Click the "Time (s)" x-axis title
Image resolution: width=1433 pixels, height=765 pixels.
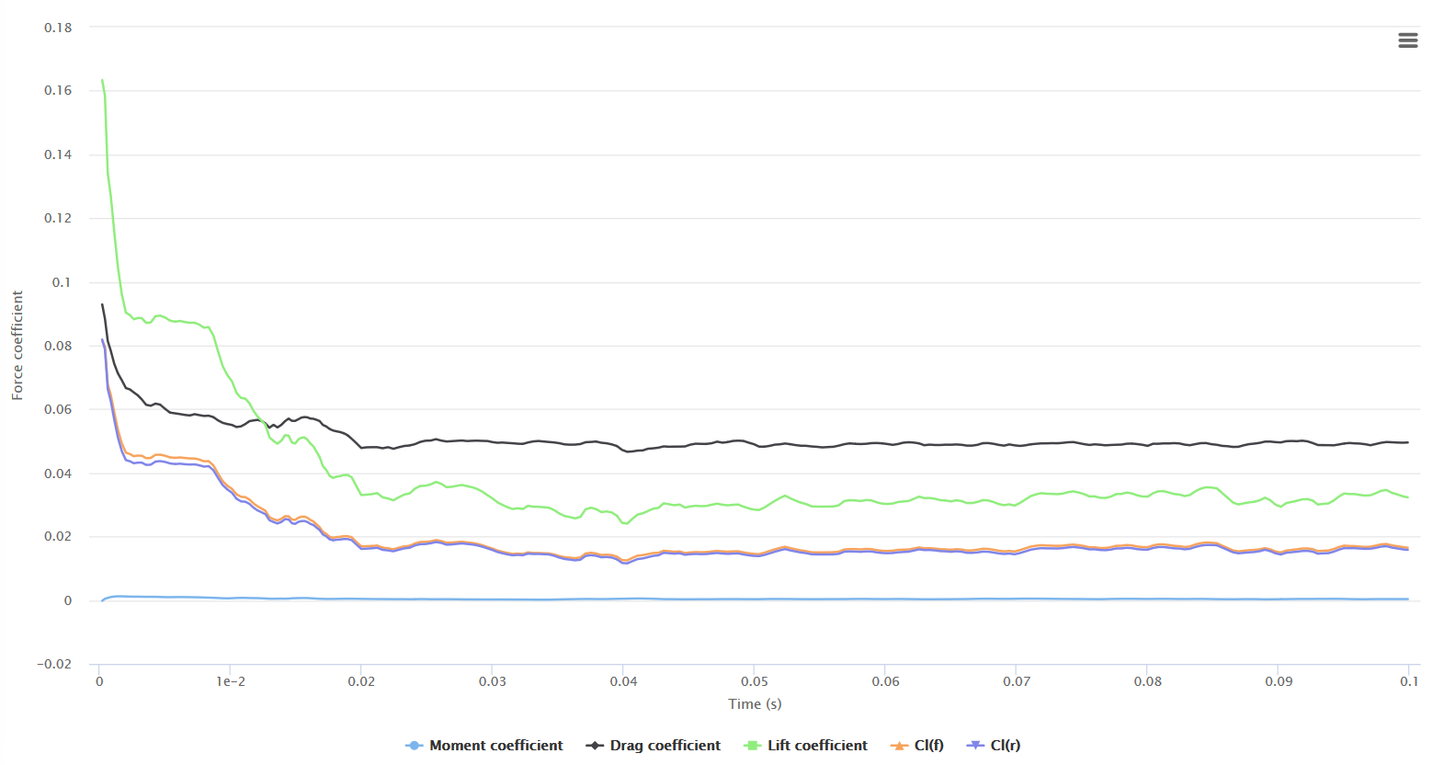point(755,704)
